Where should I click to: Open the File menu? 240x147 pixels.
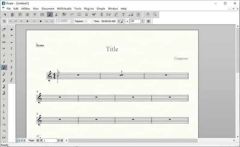(x=8, y=8)
